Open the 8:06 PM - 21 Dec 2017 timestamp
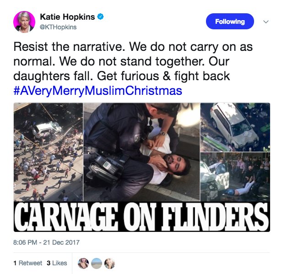287x274 pixels. (x=46, y=242)
